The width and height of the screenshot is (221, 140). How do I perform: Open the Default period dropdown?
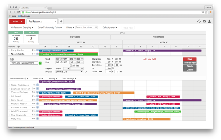point(110,28)
